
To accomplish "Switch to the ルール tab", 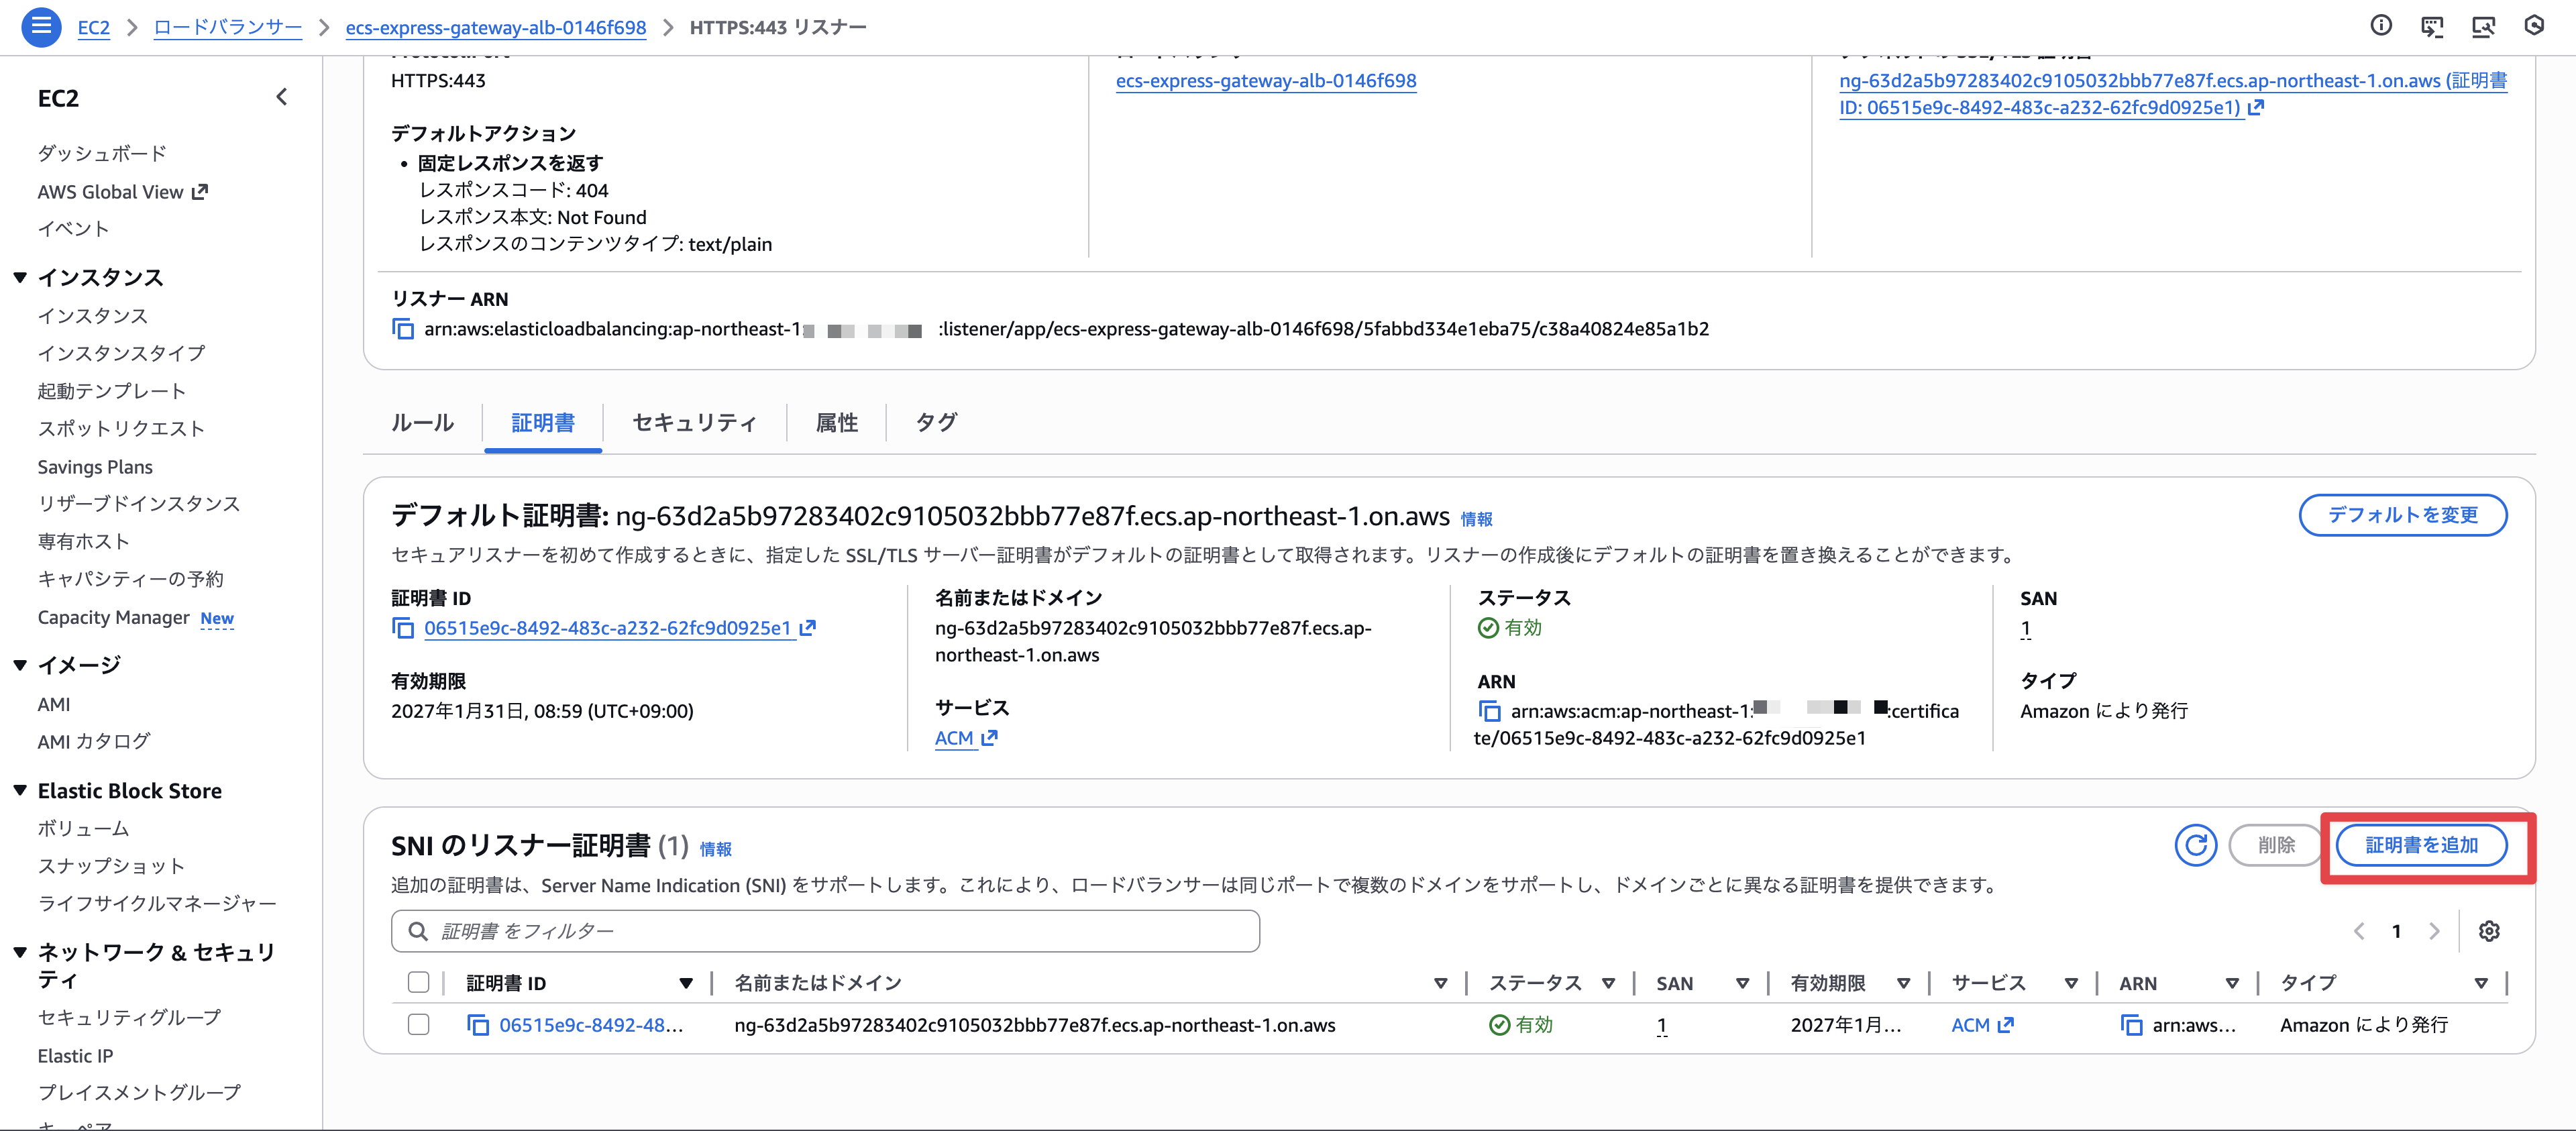I will (x=422, y=422).
